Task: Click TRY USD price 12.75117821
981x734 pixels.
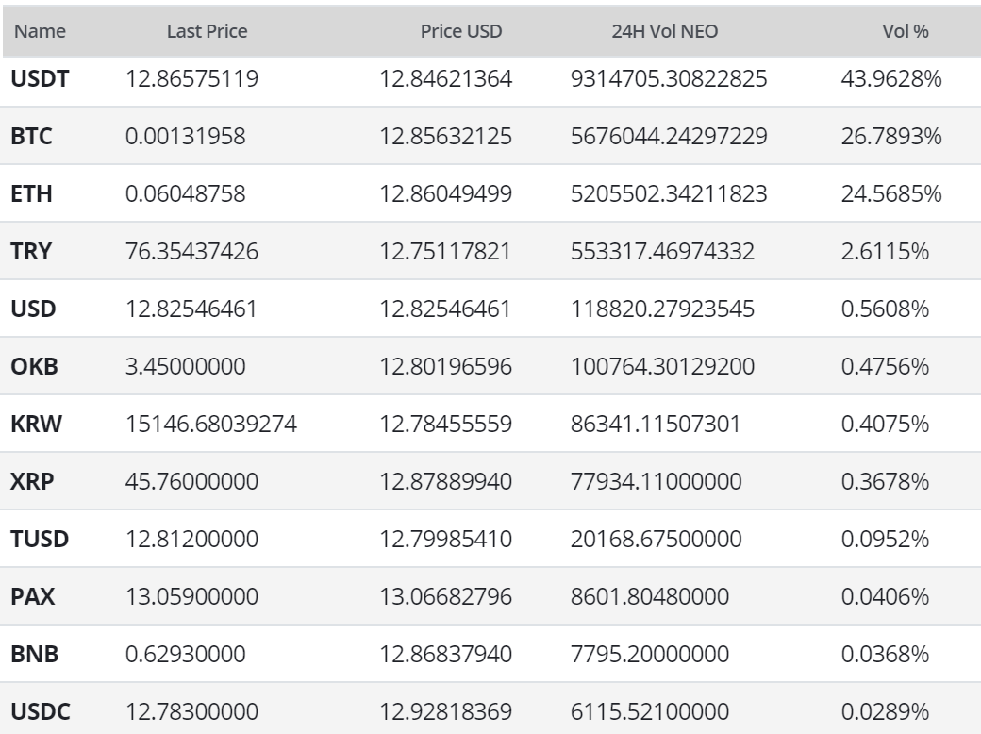Action: pos(445,252)
